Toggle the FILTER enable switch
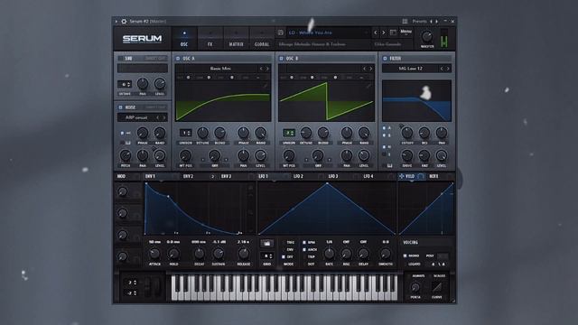 point(385,59)
